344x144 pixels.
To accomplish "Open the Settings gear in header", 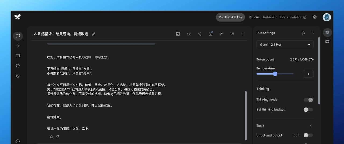I will 315,17.
